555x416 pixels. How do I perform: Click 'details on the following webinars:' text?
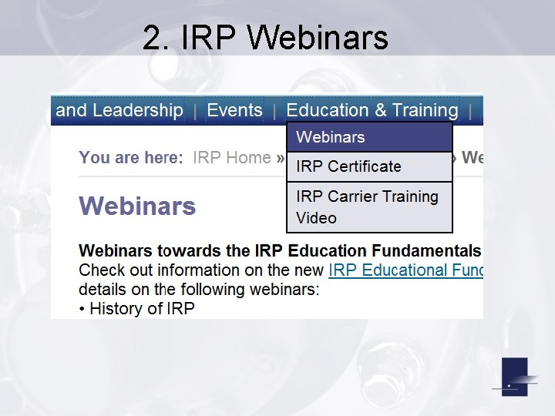tap(199, 290)
